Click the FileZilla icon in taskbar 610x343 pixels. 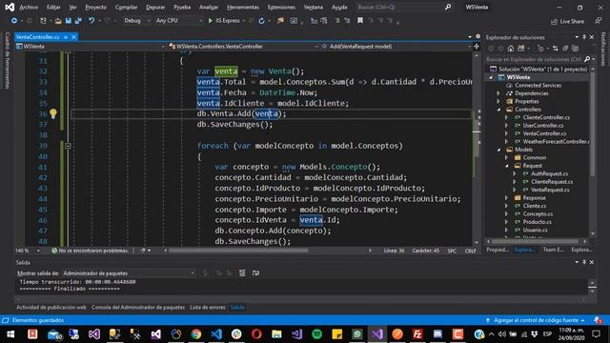point(417,334)
